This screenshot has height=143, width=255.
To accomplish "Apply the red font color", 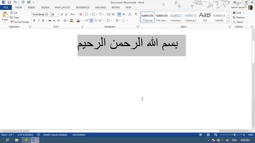I will click(78, 21).
